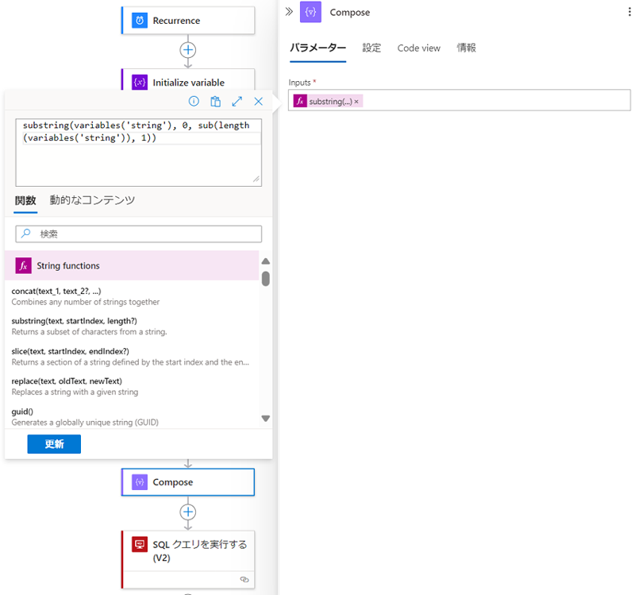Image resolution: width=635 pixels, height=595 pixels.
Task: Click the Compose title in the side panel
Action: 349,13
